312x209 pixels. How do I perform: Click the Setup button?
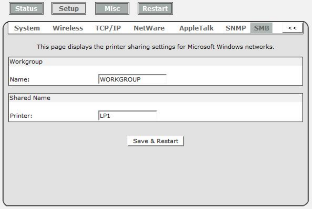tap(68, 8)
